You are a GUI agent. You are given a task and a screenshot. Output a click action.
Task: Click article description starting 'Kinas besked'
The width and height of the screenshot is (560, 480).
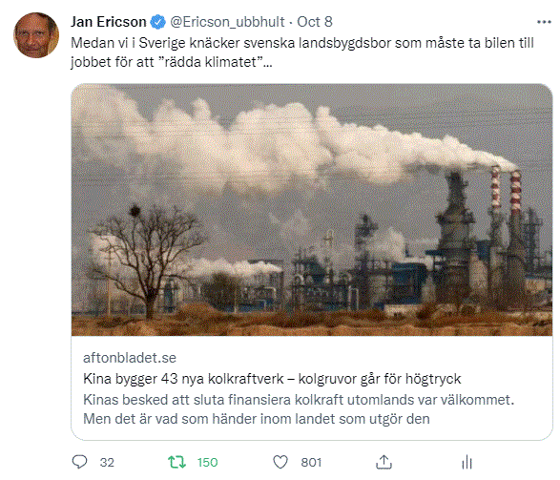(x=299, y=409)
